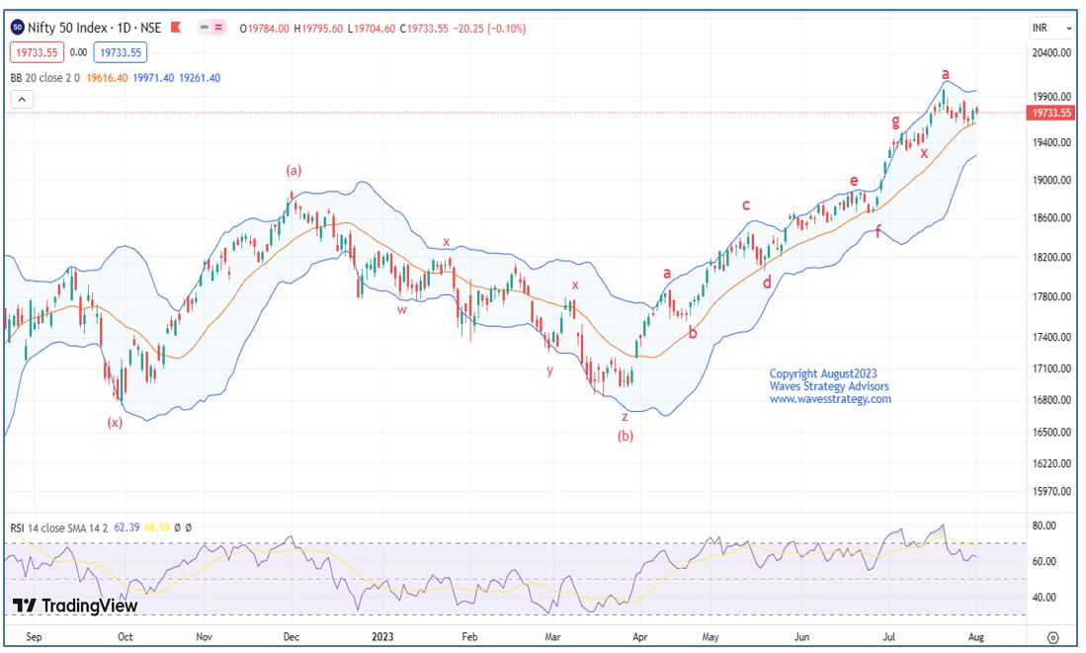Click the Sep label on the time axis

[34, 637]
